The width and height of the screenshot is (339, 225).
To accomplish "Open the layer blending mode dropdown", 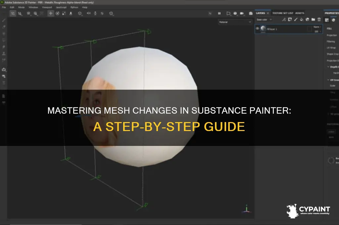I will click(317, 27).
